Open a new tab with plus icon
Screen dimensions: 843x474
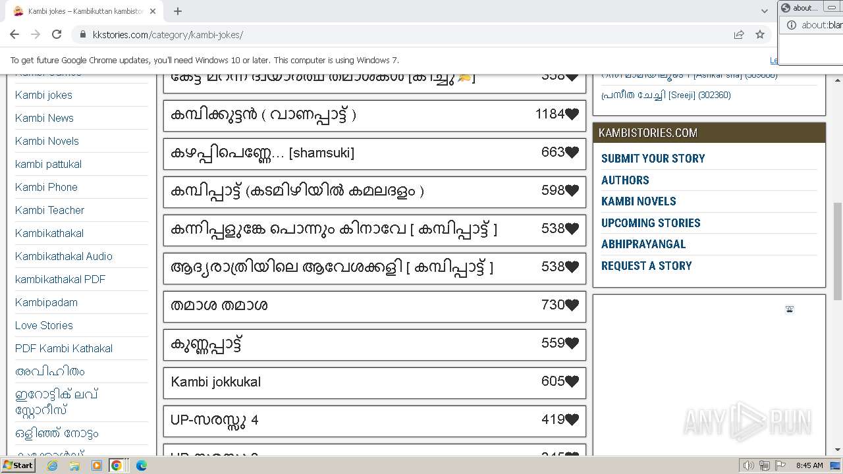178,11
